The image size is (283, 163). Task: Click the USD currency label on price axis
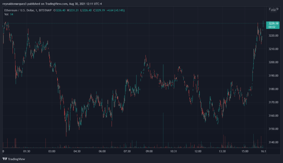pos(273,10)
